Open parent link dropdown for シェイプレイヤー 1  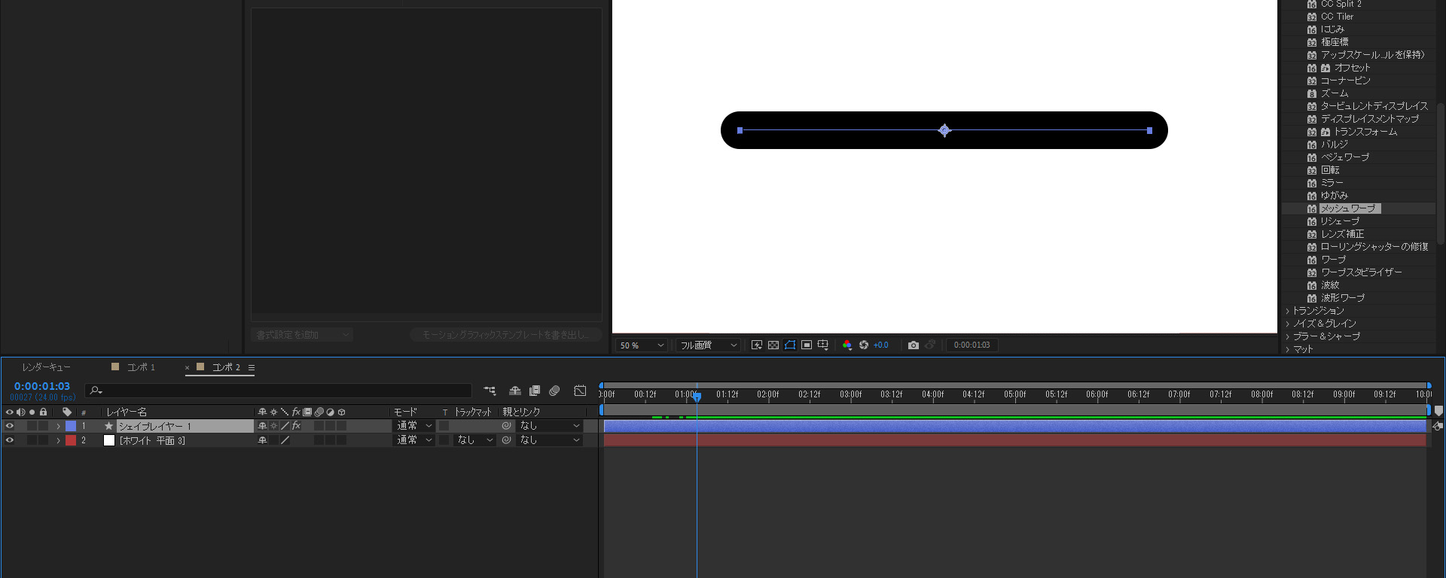click(550, 426)
